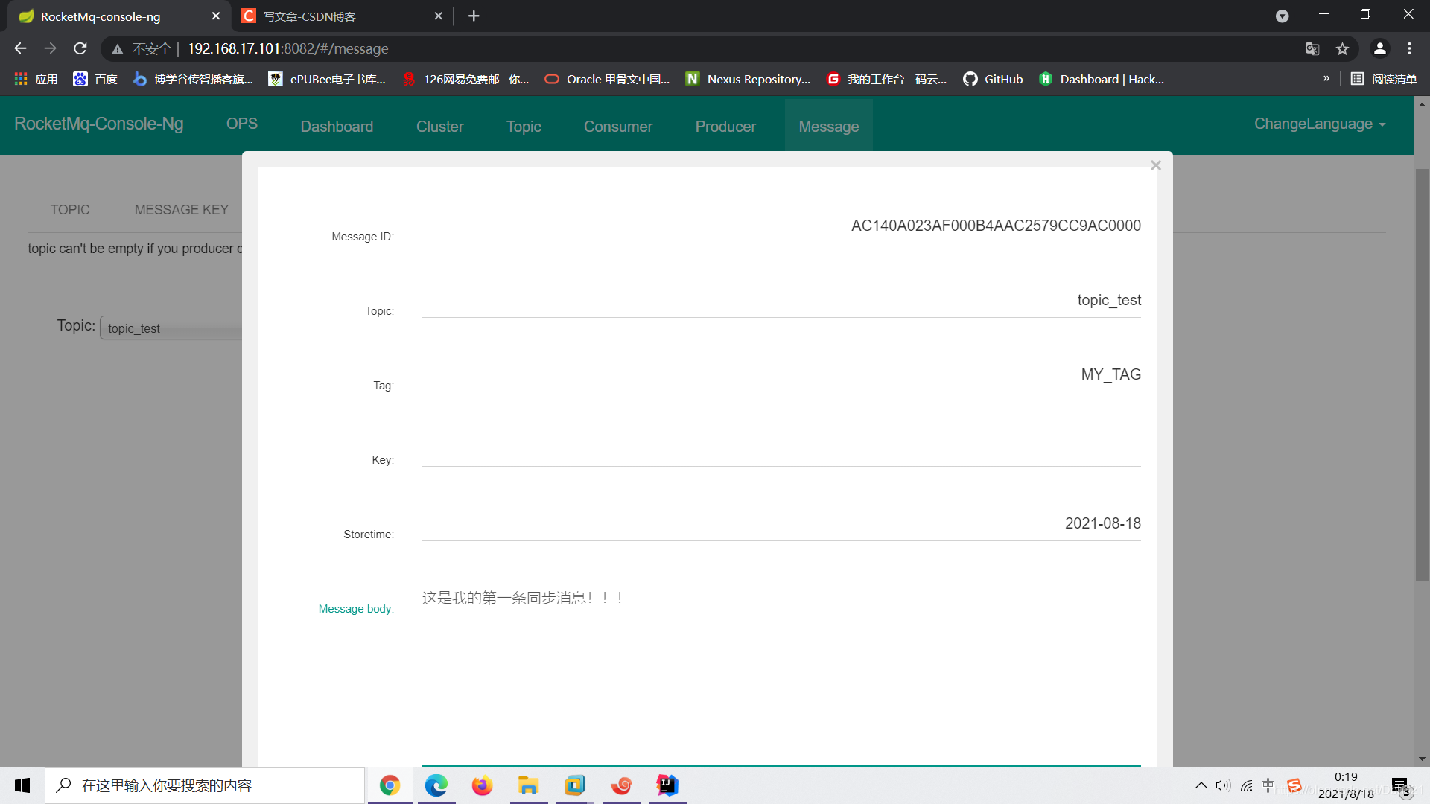Show hidden system tray icons
Viewport: 1430px width, 804px height.
point(1201,785)
